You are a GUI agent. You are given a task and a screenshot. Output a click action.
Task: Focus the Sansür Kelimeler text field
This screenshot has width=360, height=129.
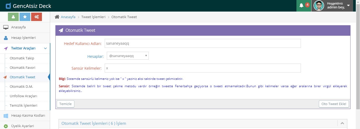202,68
